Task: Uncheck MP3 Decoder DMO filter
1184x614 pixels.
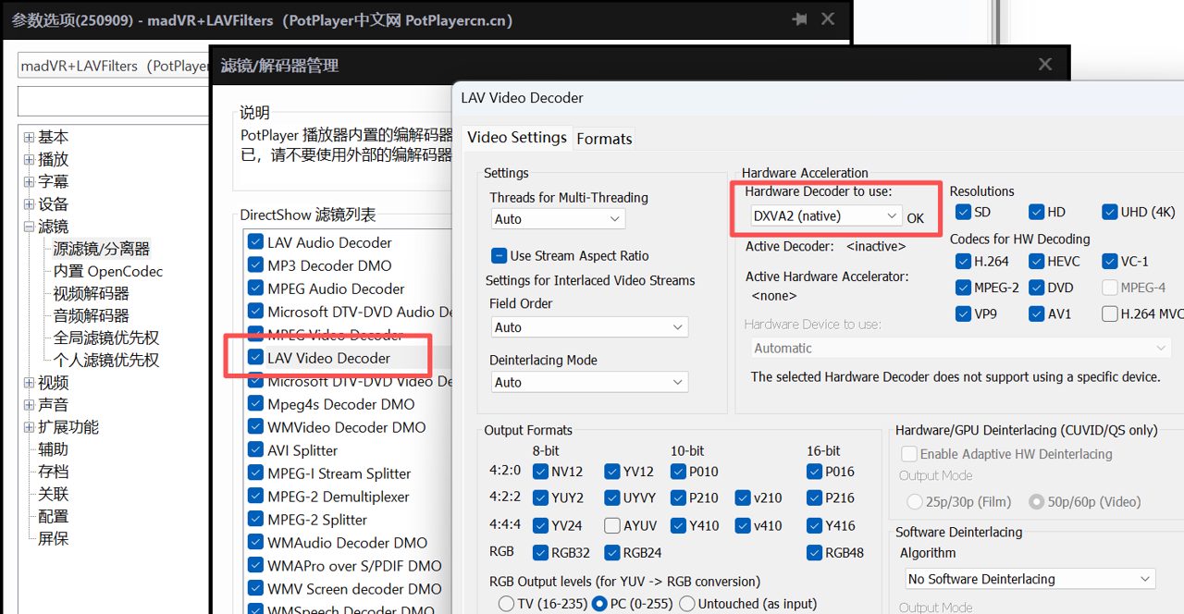Action: pyautogui.click(x=255, y=265)
